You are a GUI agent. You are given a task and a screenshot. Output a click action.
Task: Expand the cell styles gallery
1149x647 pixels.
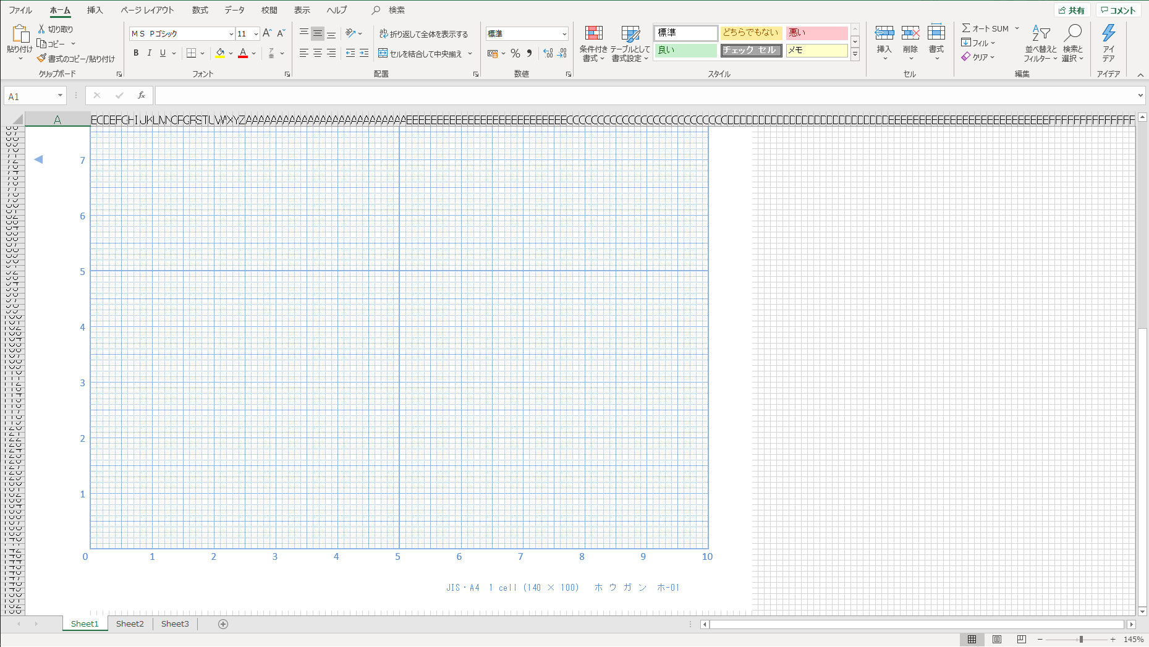tap(855, 54)
